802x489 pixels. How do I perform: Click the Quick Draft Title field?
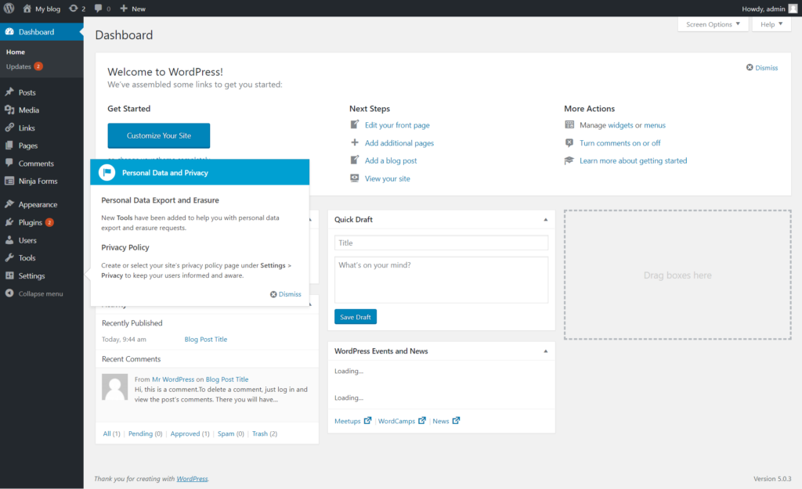(x=441, y=243)
